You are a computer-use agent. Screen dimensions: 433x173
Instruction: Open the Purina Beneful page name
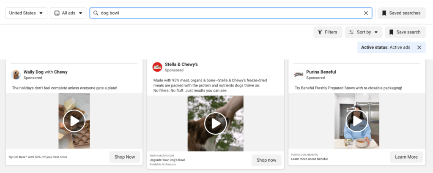pyautogui.click(x=321, y=72)
